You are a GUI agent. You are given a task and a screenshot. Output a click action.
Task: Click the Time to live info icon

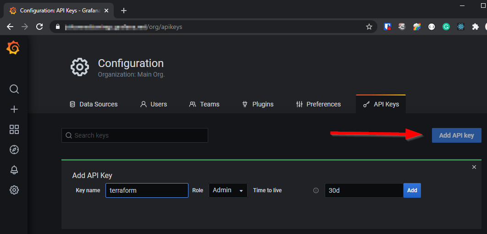coord(316,190)
